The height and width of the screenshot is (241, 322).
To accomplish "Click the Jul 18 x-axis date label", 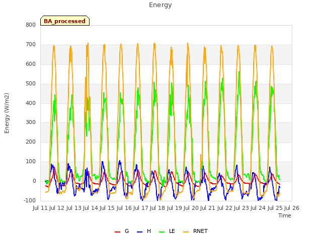I will coord(157,208).
